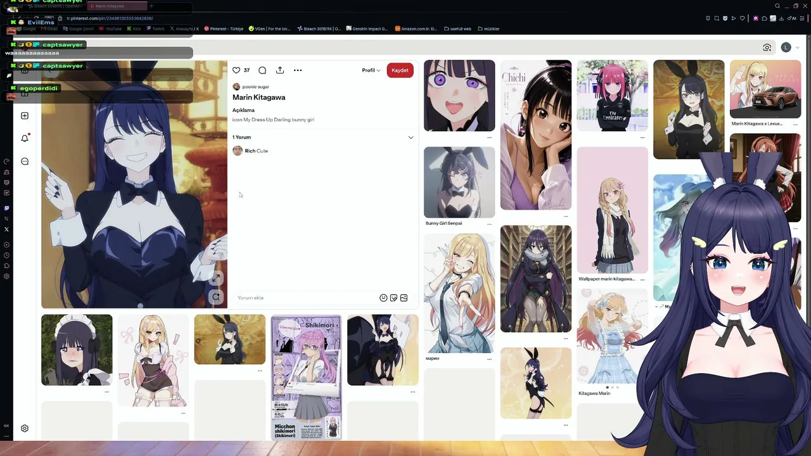Open the Genshin Impact bookmark

tap(367, 28)
